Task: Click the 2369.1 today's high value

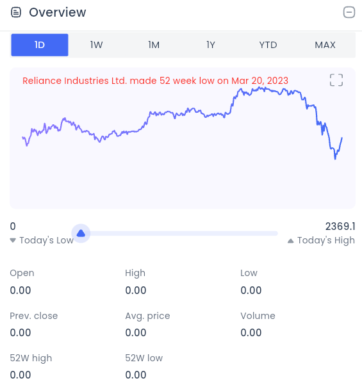Action: pos(340,226)
